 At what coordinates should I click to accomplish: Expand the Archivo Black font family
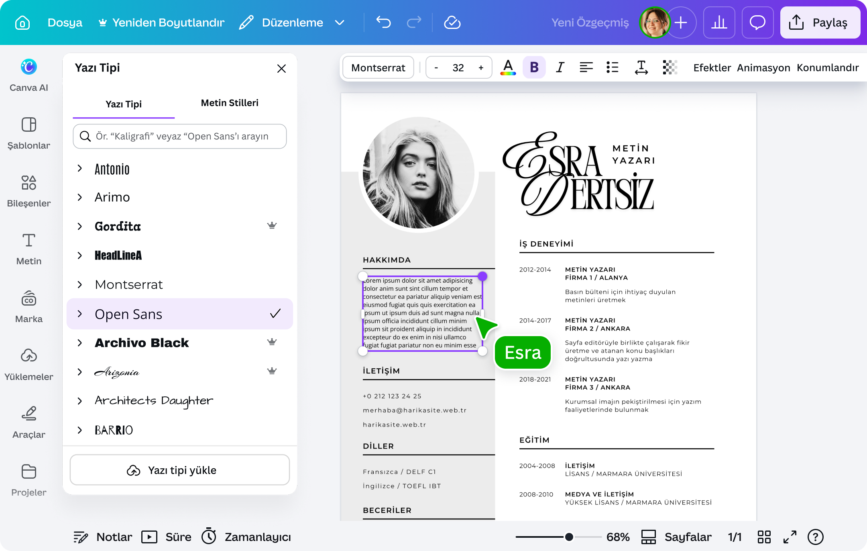pos(79,343)
